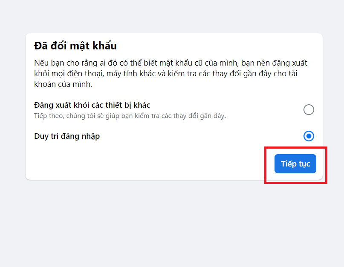Click the helper text under "Đăng xuất khỏi các thiết bị khác"

(130, 116)
